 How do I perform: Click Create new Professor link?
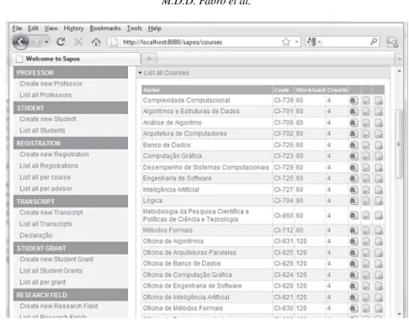coord(50,83)
